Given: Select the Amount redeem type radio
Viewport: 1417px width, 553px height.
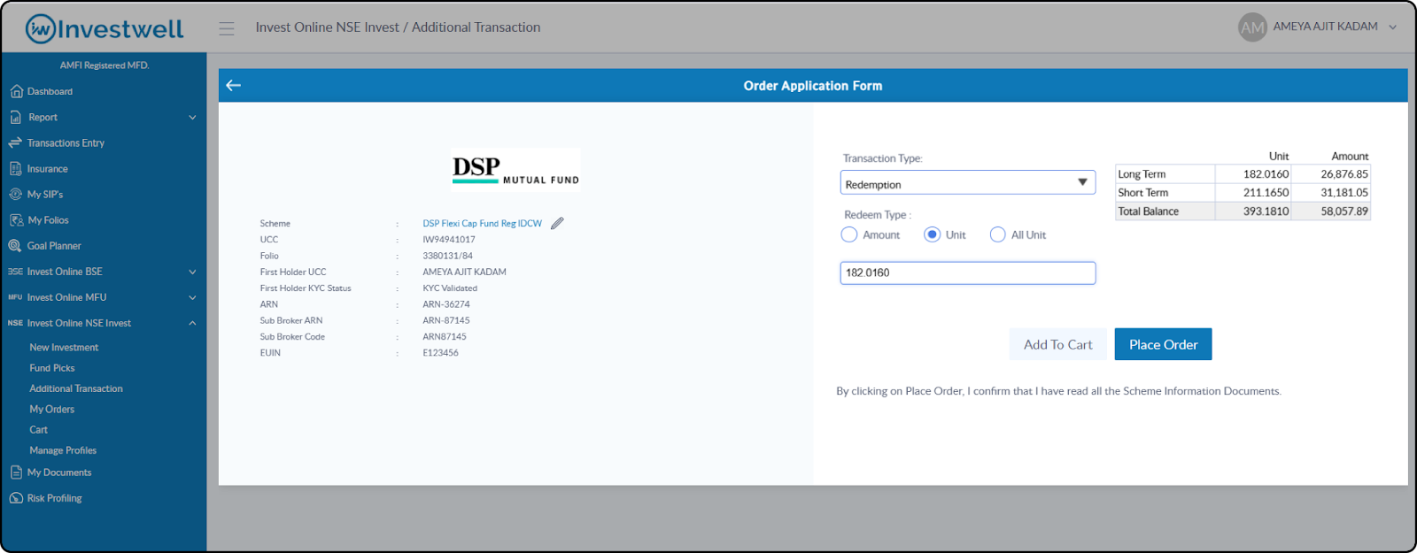Looking at the screenshot, I should click(x=849, y=234).
